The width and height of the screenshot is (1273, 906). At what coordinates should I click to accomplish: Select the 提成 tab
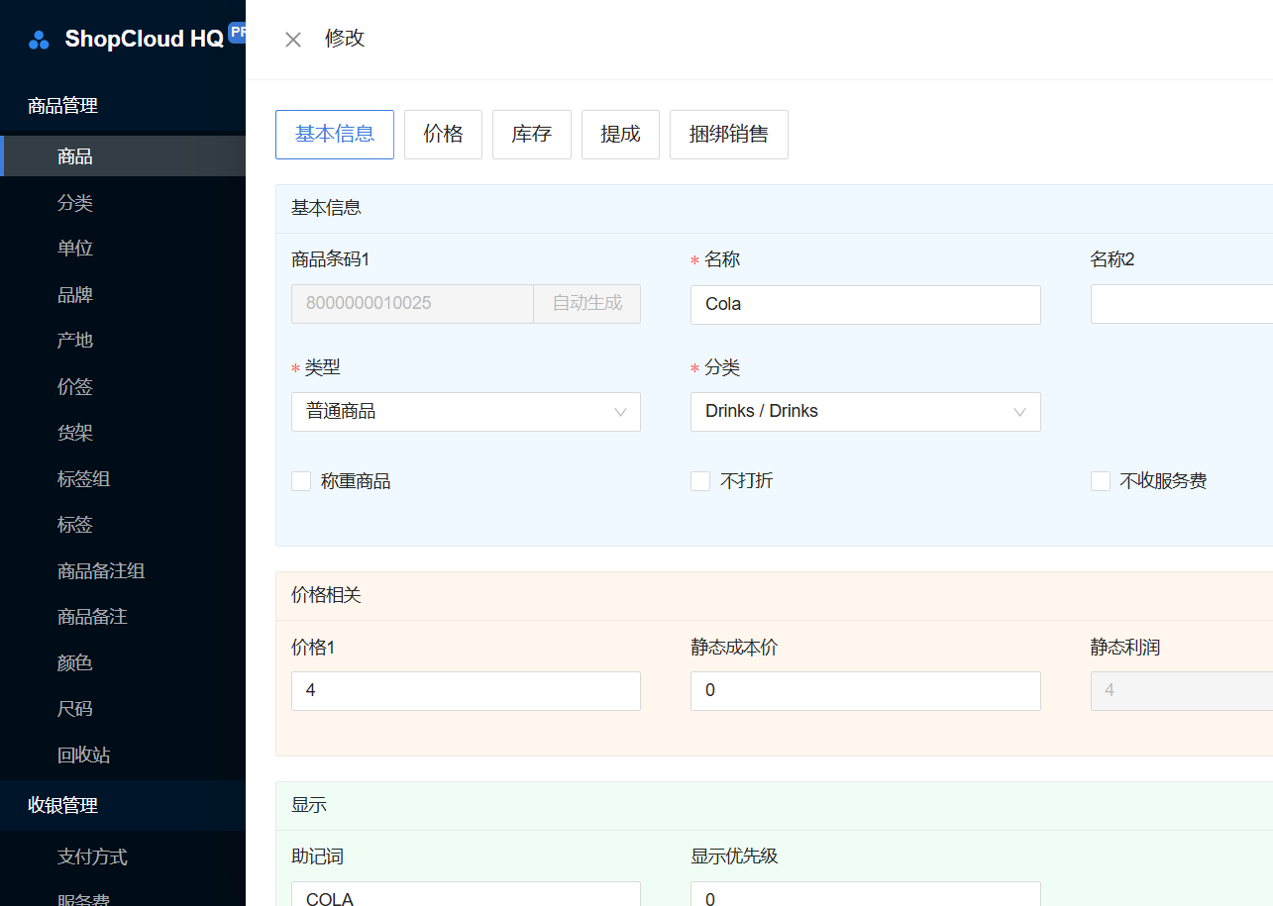620,135
